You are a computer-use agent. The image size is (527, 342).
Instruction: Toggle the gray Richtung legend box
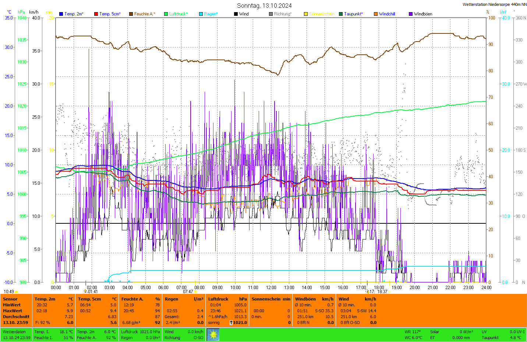click(271, 14)
